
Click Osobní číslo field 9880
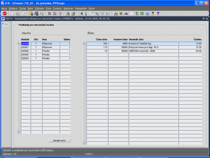118,43
